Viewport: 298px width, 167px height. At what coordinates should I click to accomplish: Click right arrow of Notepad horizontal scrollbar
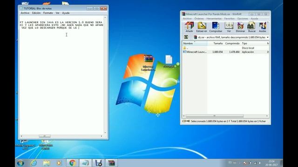tap(102, 136)
